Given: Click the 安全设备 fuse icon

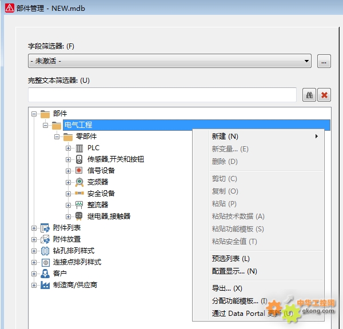Looking at the screenshot, I should 79,193.
